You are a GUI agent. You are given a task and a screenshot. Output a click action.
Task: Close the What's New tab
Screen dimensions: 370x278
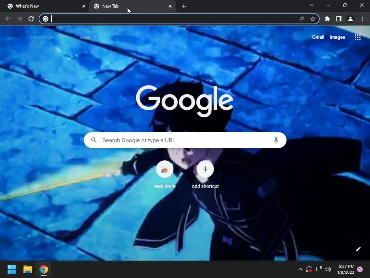click(84, 6)
